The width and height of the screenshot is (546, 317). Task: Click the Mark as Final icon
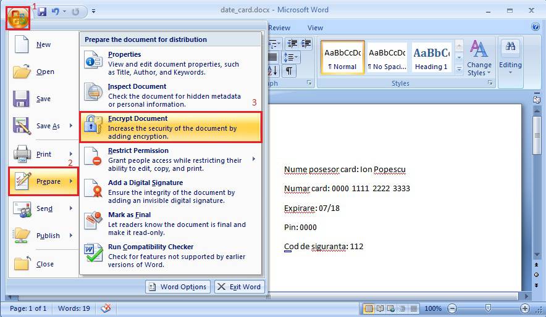tap(93, 220)
